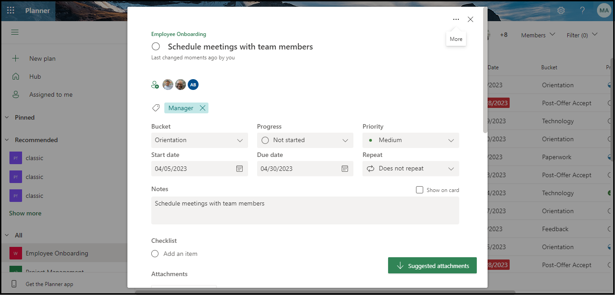Click the label tag icon
This screenshot has width=615, height=295.
[x=156, y=108]
